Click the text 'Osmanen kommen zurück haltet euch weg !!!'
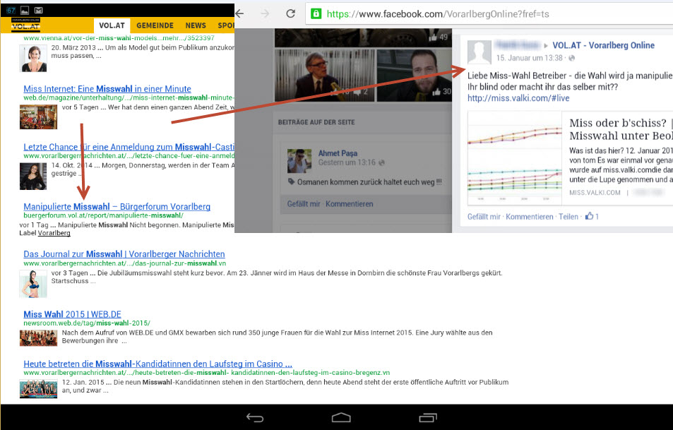The height and width of the screenshot is (430, 673). [369, 182]
